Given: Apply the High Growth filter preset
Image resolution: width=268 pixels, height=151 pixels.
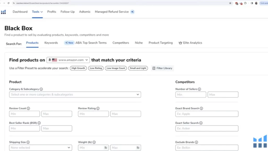Looking at the screenshot, I should [78, 68].
